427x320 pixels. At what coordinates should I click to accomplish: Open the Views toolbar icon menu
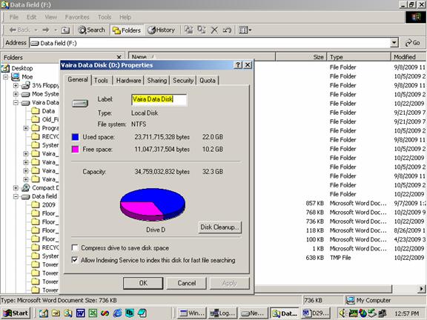[x=245, y=30]
